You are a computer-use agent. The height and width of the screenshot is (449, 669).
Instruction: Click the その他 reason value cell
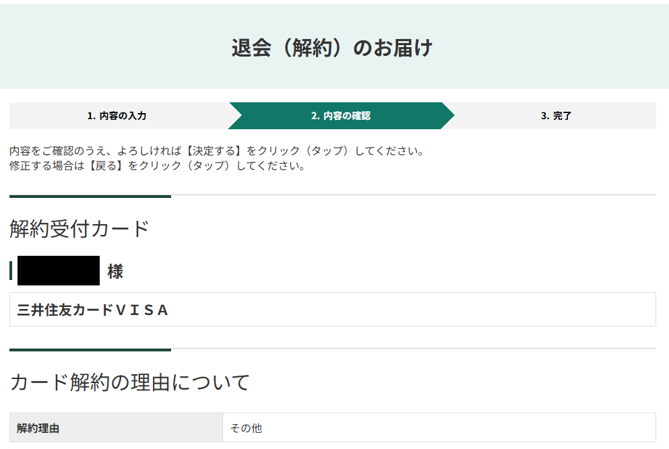coord(439,427)
